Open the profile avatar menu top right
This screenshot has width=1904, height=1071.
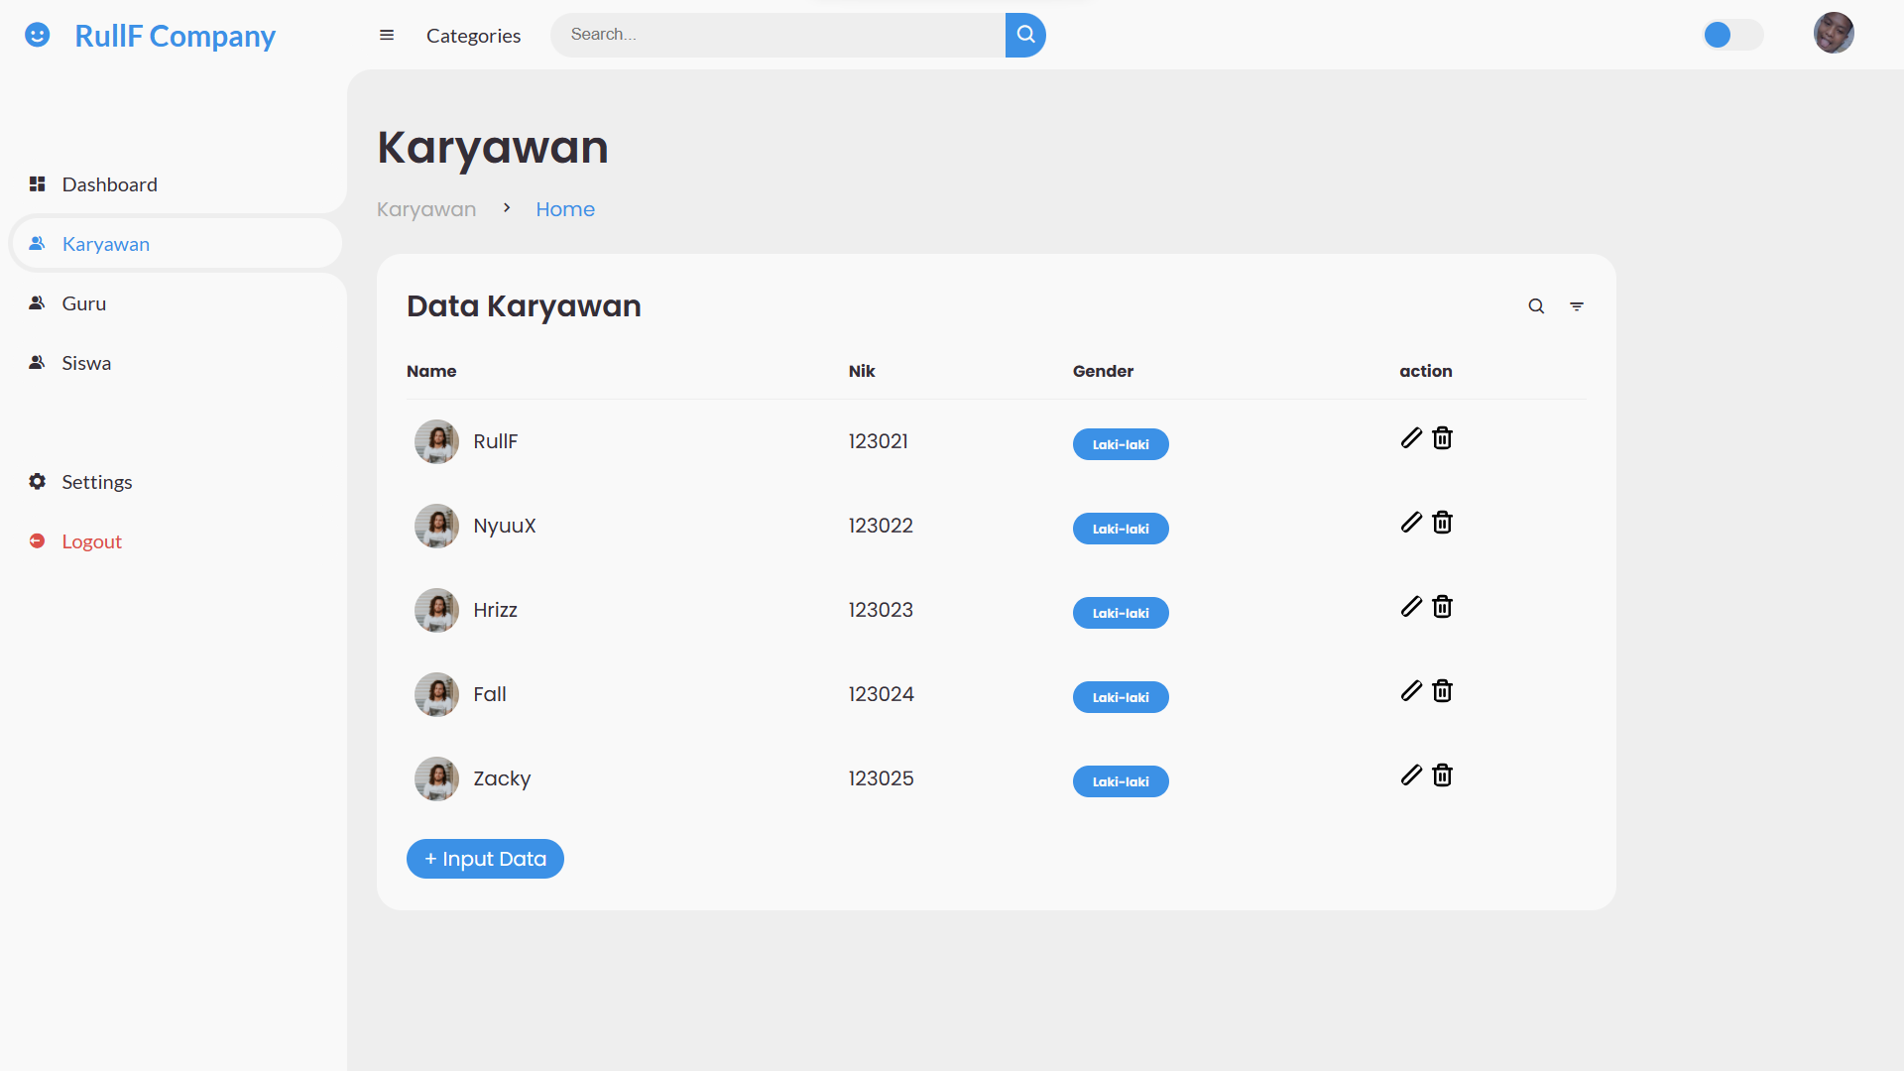[1834, 33]
